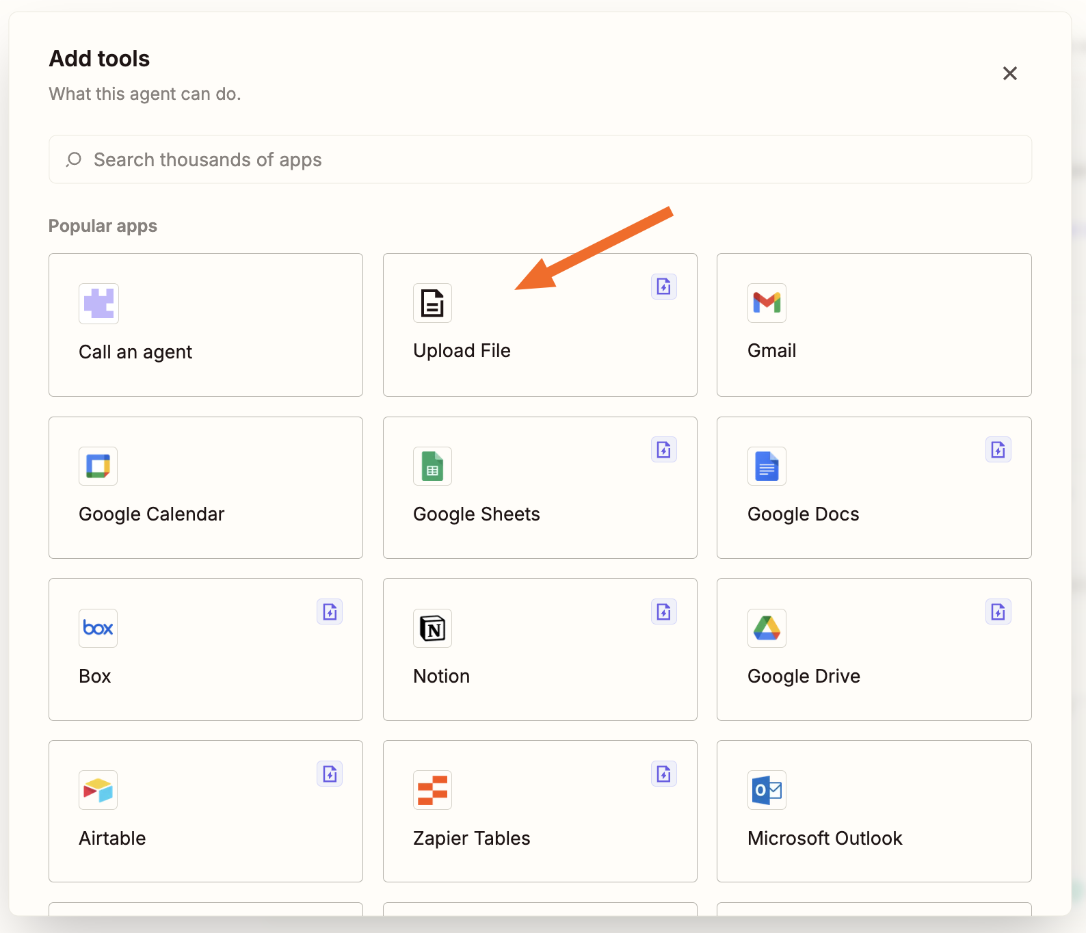Image resolution: width=1086 pixels, height=933 pixels.
Task: Click the Add tools title
Action: click(99, 59)
